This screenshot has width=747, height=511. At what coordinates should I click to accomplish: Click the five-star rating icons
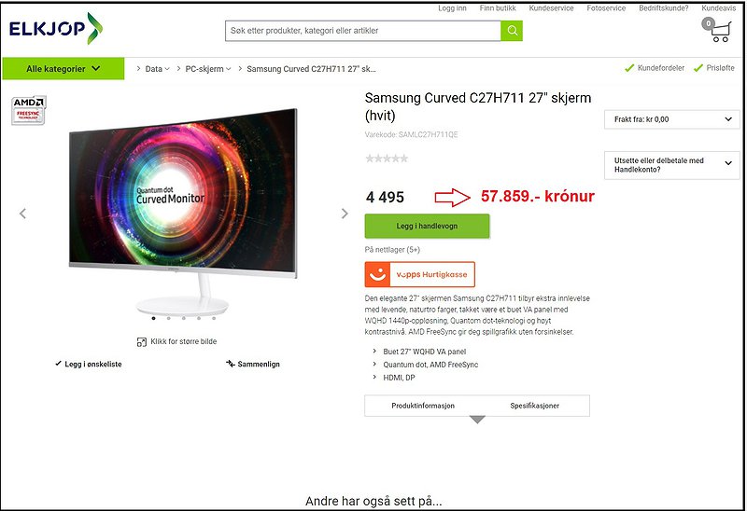pyautogui.click(x=387, y=159)
